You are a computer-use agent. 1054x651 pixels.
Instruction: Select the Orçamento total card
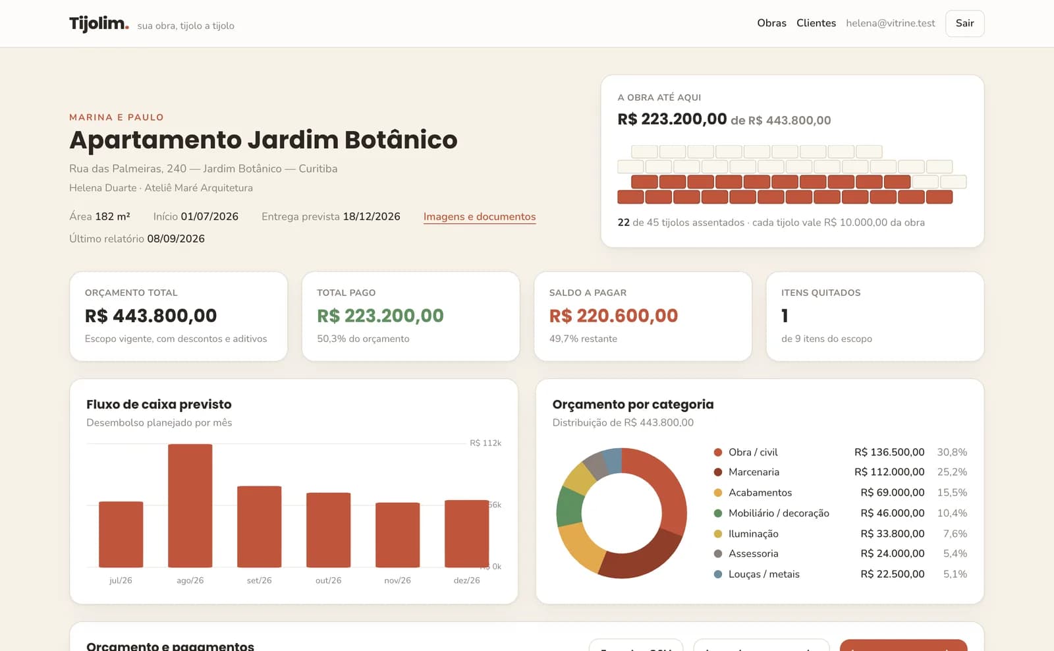click(179, 316)
